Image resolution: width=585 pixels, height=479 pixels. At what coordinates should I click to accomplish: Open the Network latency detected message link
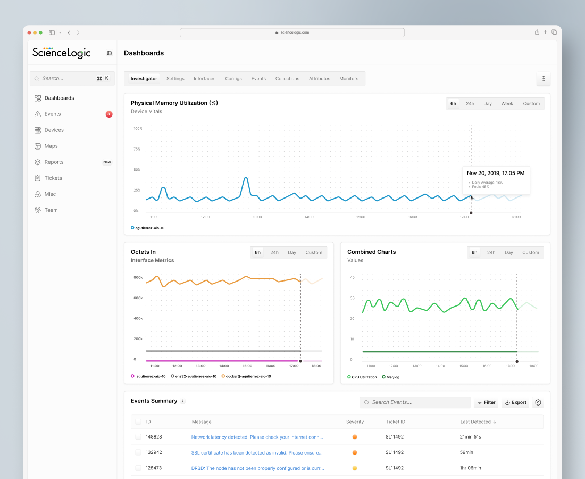257,437
